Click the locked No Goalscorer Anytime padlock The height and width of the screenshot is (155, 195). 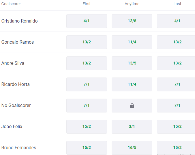[x=132, y=106]
